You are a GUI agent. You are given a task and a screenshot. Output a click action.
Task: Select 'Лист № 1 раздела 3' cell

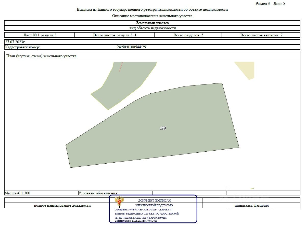click(40, 35)
